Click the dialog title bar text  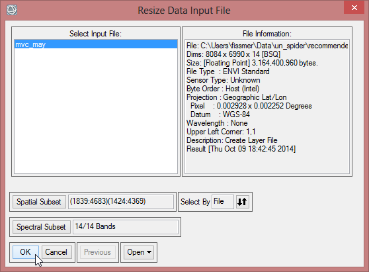tap(184, 11)
